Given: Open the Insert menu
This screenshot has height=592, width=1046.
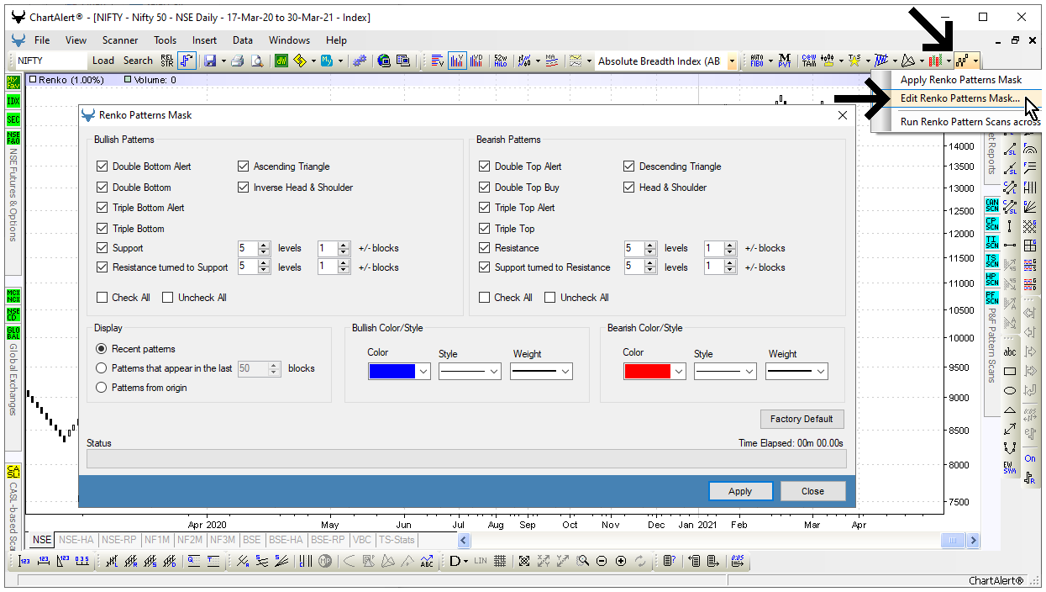Looking at the screenshot, I should (204, 40).
